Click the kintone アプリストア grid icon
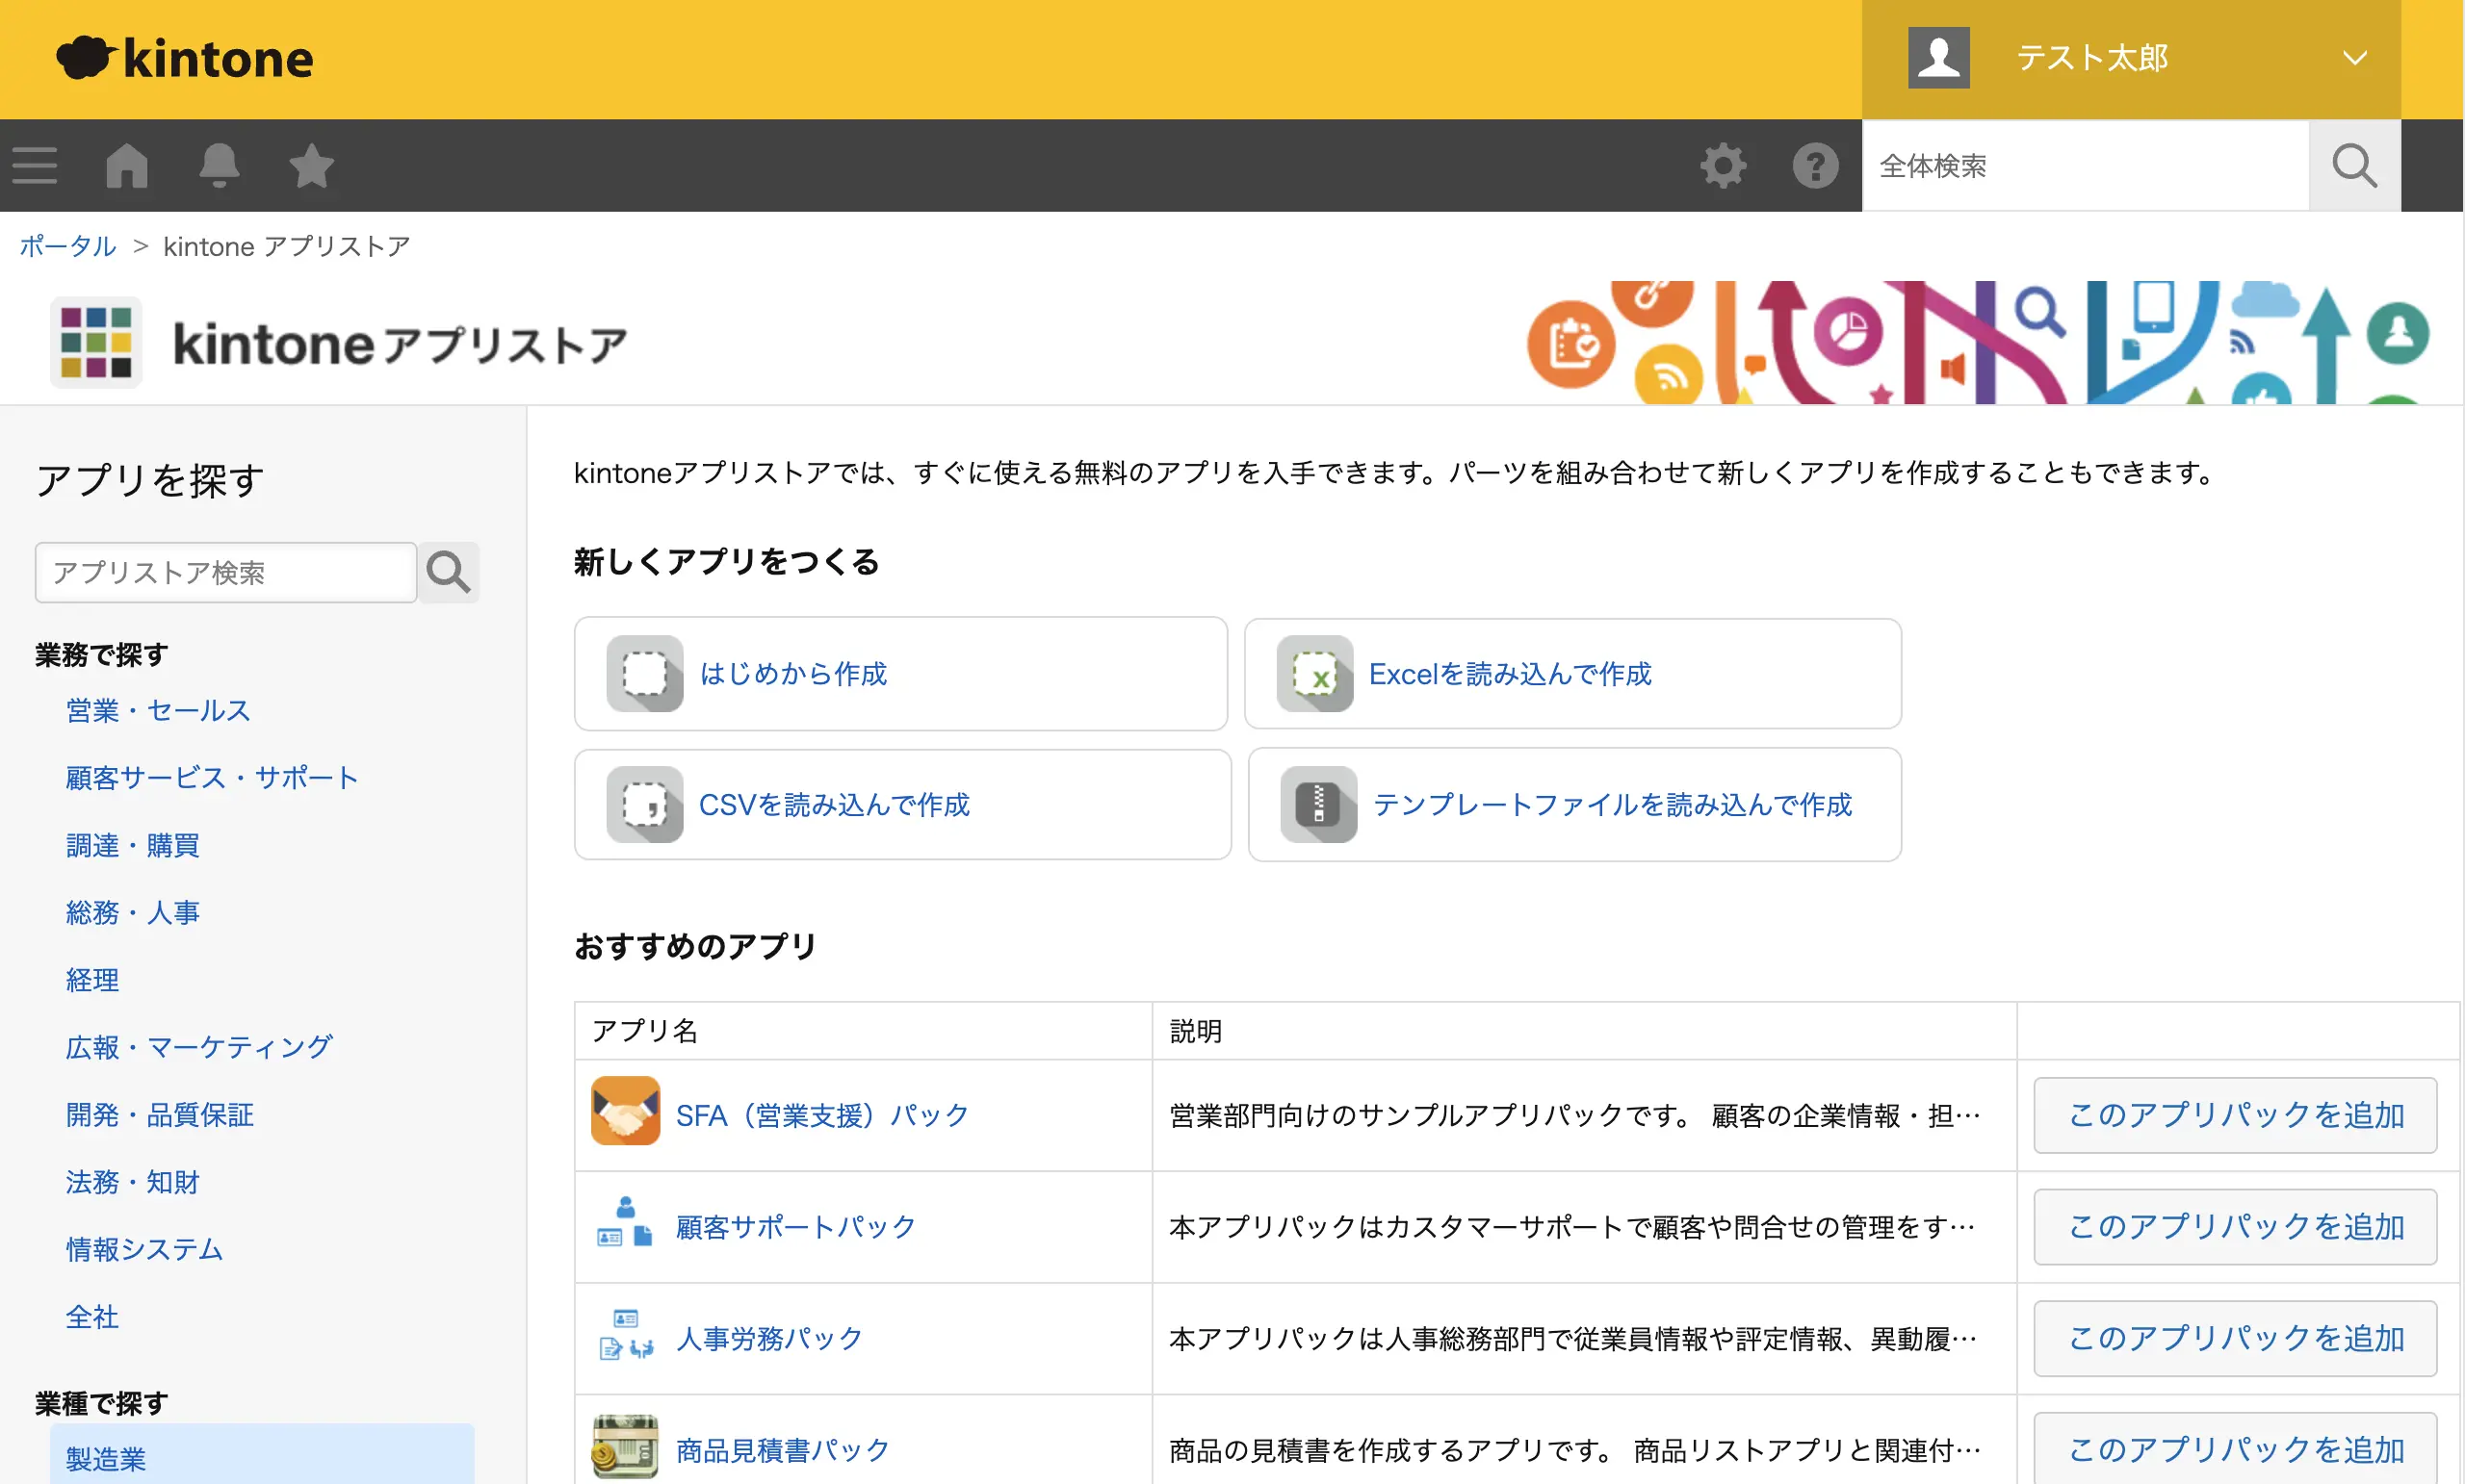 click(x=96, y=342)
